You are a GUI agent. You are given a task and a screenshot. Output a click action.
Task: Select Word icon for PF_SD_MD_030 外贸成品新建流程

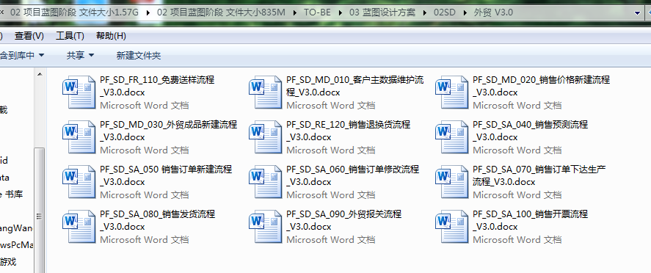79,137
